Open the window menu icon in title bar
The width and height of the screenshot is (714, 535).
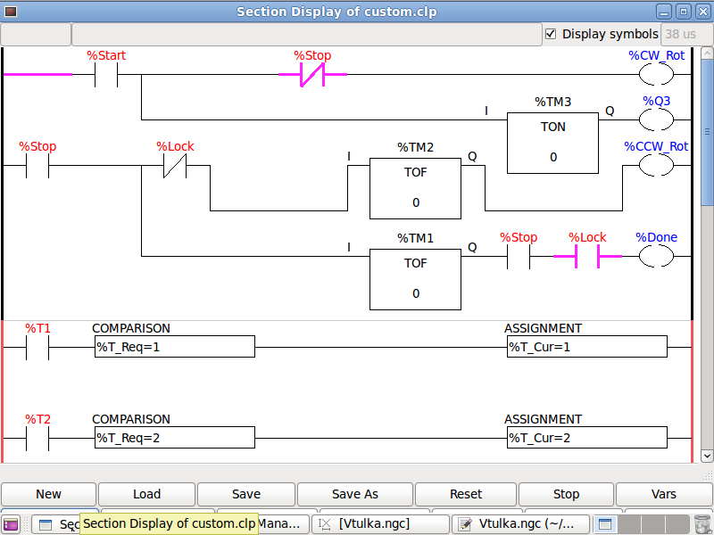(10, 12)
